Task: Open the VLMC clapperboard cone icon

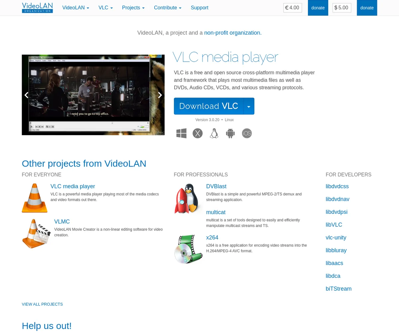Action: point(36,233)
